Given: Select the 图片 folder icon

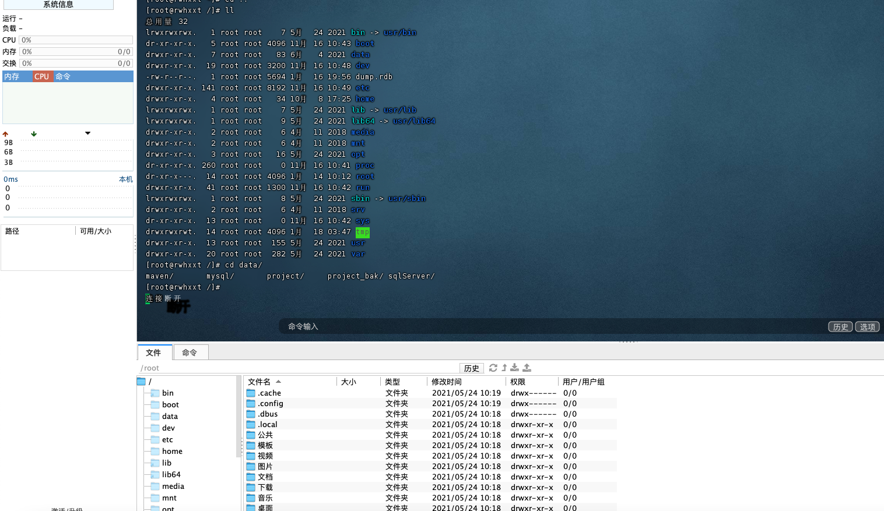Looking at the screenshot, I should (x=251, y=467).
